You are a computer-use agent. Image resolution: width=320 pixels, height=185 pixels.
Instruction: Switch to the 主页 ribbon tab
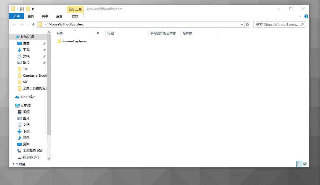[31, 16]
